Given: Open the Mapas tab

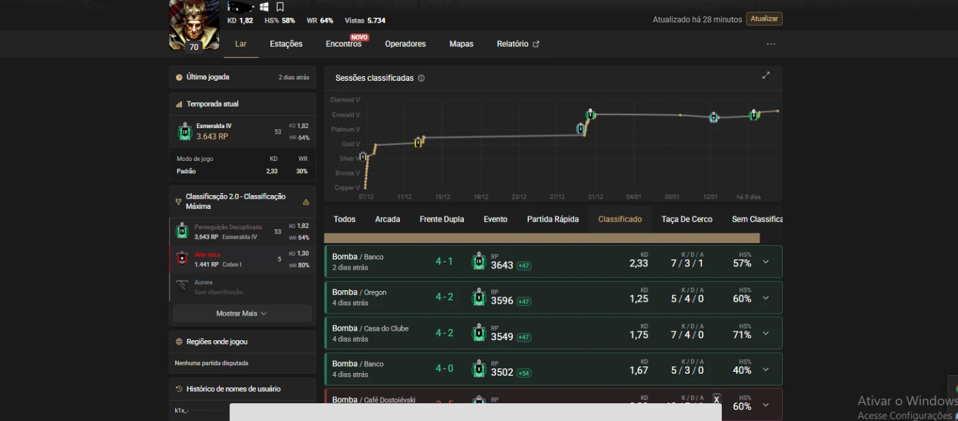Looking at the screenshot, I should [x=461, y=44].
